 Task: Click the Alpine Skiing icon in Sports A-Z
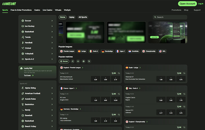pos(23,88)
